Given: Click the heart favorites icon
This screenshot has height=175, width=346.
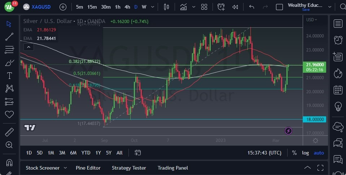Looking at the screenshot, I should 9,115.
